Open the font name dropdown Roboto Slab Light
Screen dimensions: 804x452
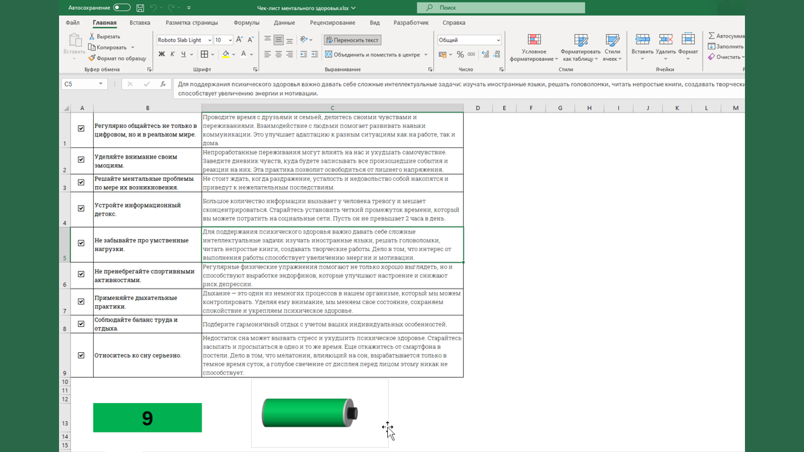click(209, 40)
